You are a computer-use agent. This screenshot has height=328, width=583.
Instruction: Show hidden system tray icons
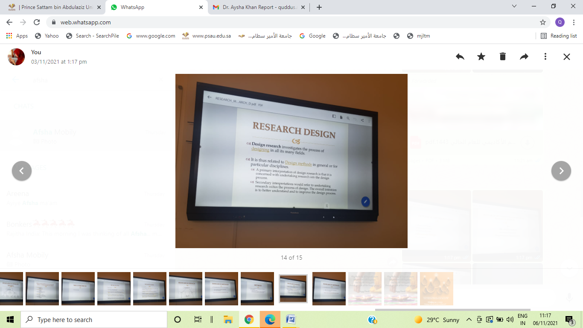click(x=469, y=319)
